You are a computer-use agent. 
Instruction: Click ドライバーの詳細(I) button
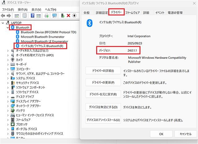pos(103,71)
